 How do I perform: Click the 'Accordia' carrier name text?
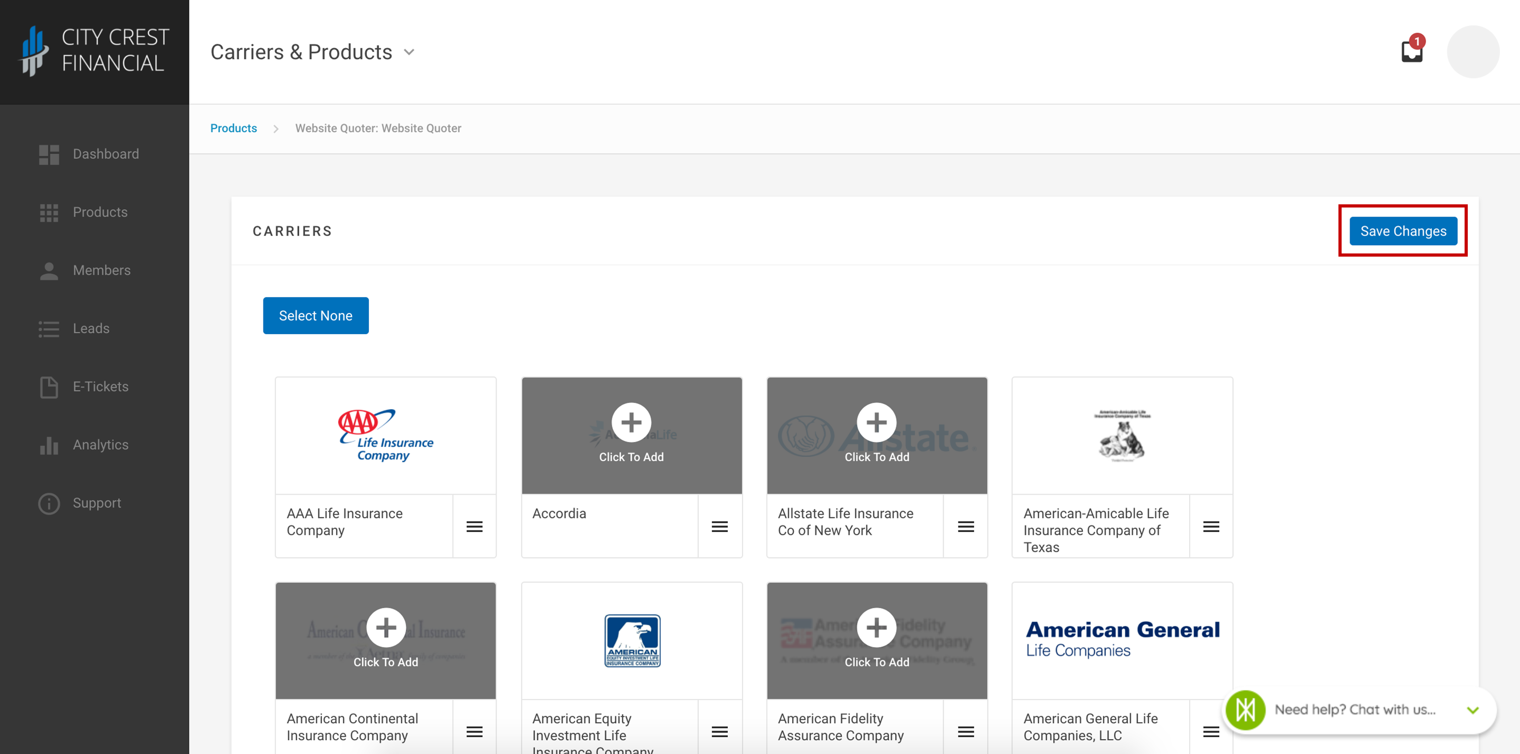(559, 514)
